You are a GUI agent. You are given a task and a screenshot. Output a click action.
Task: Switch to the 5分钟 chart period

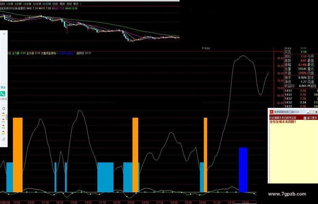tap(18, 4)
